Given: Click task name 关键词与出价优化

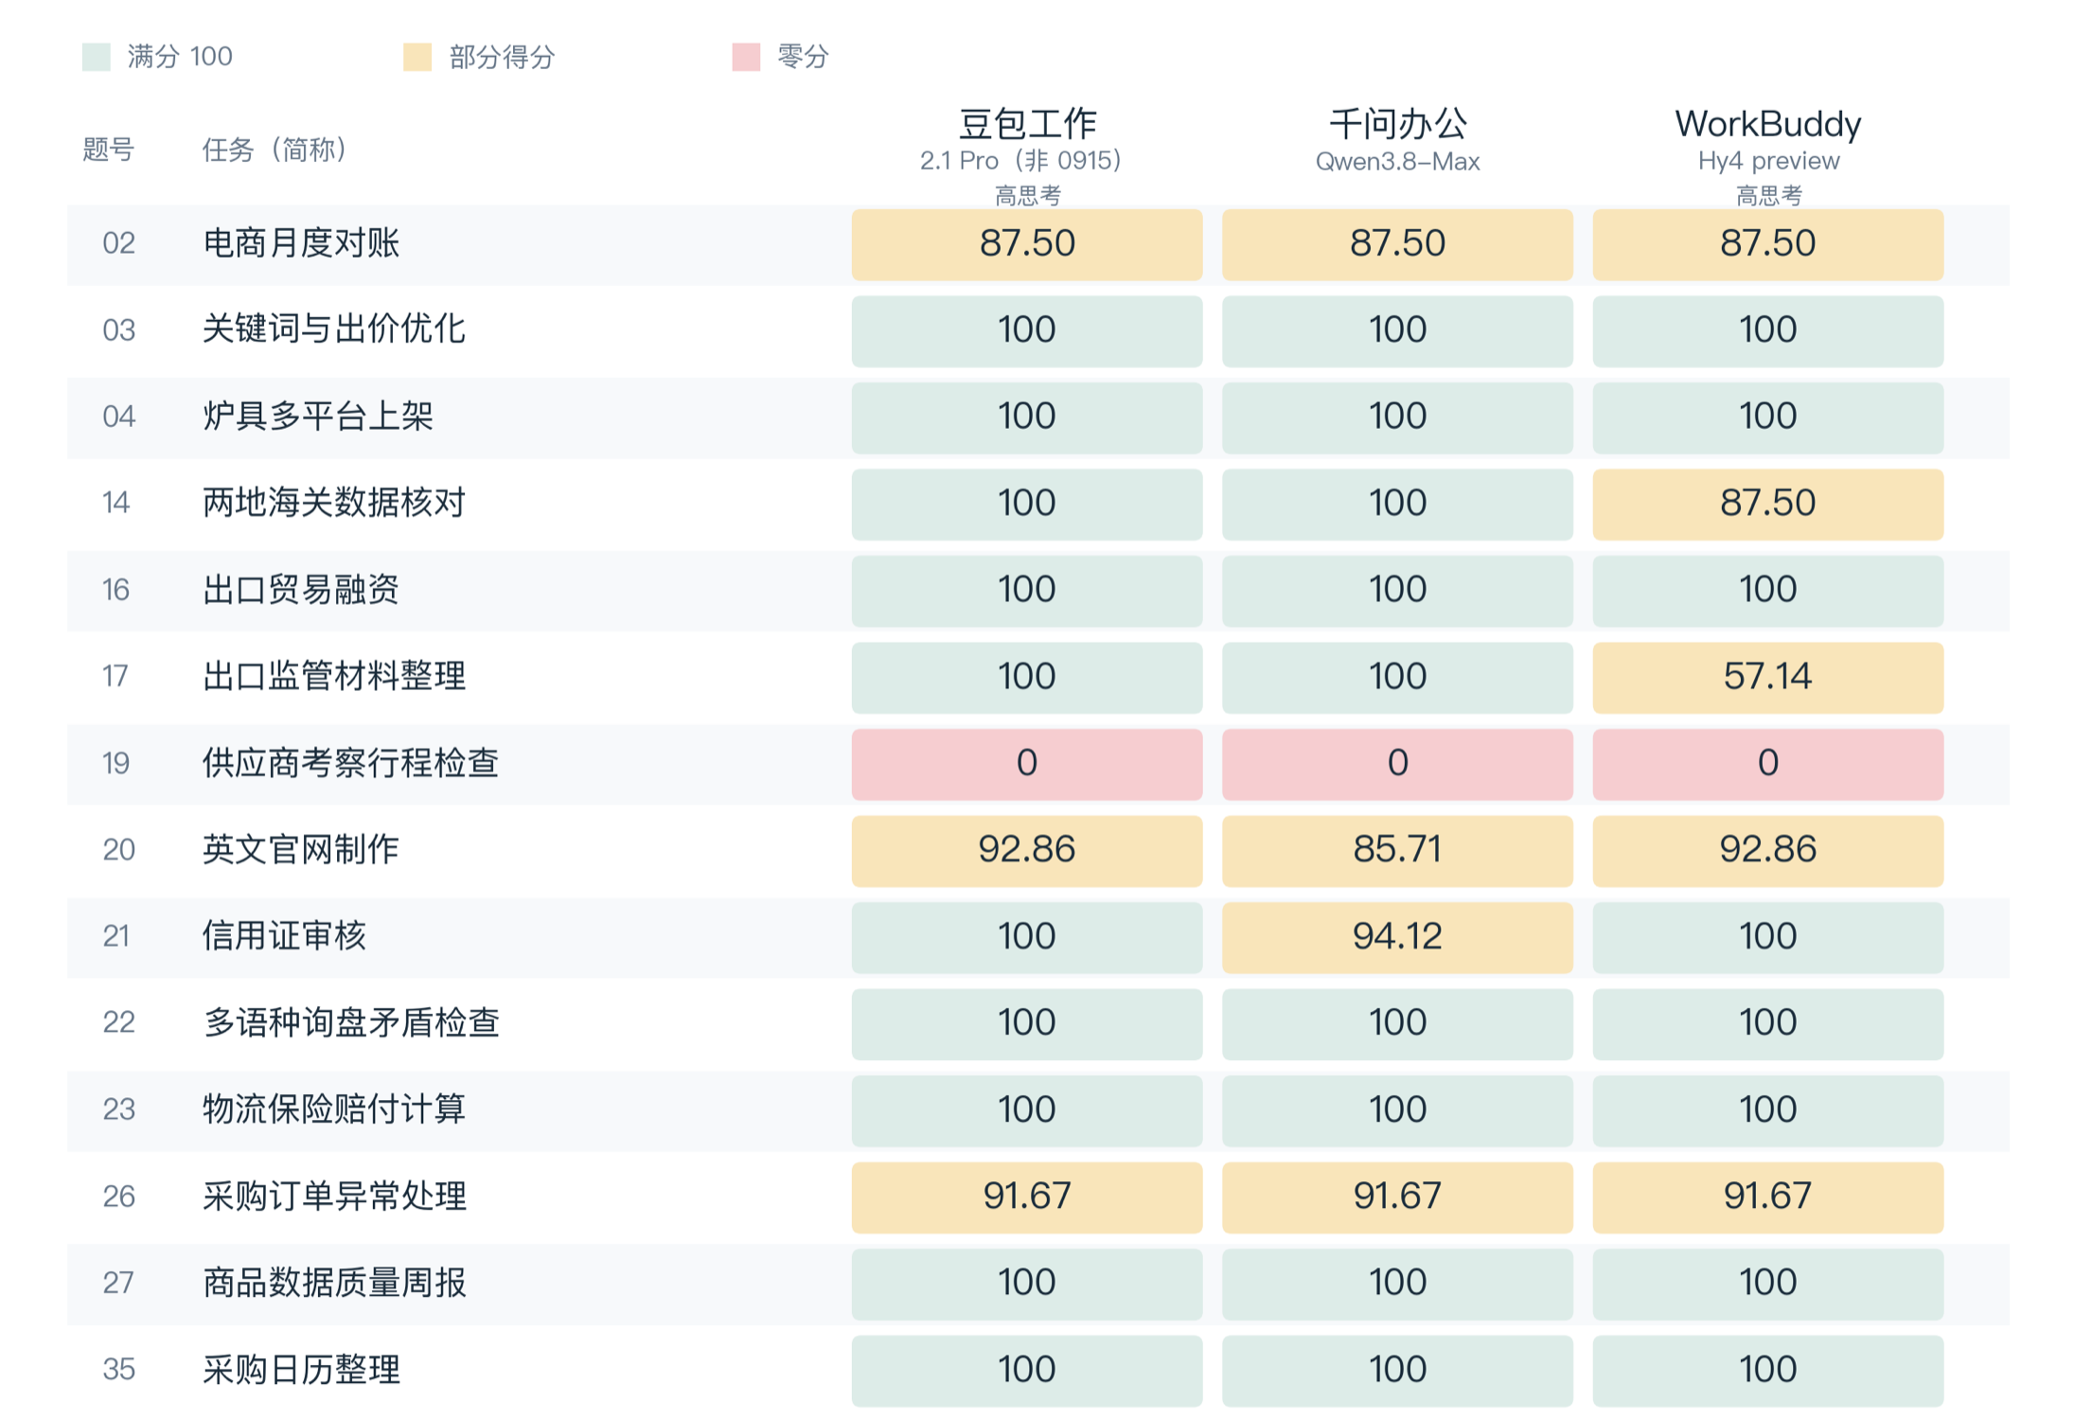Looking at the screenshot, I should pyautogui.click(x=334, y=329).
